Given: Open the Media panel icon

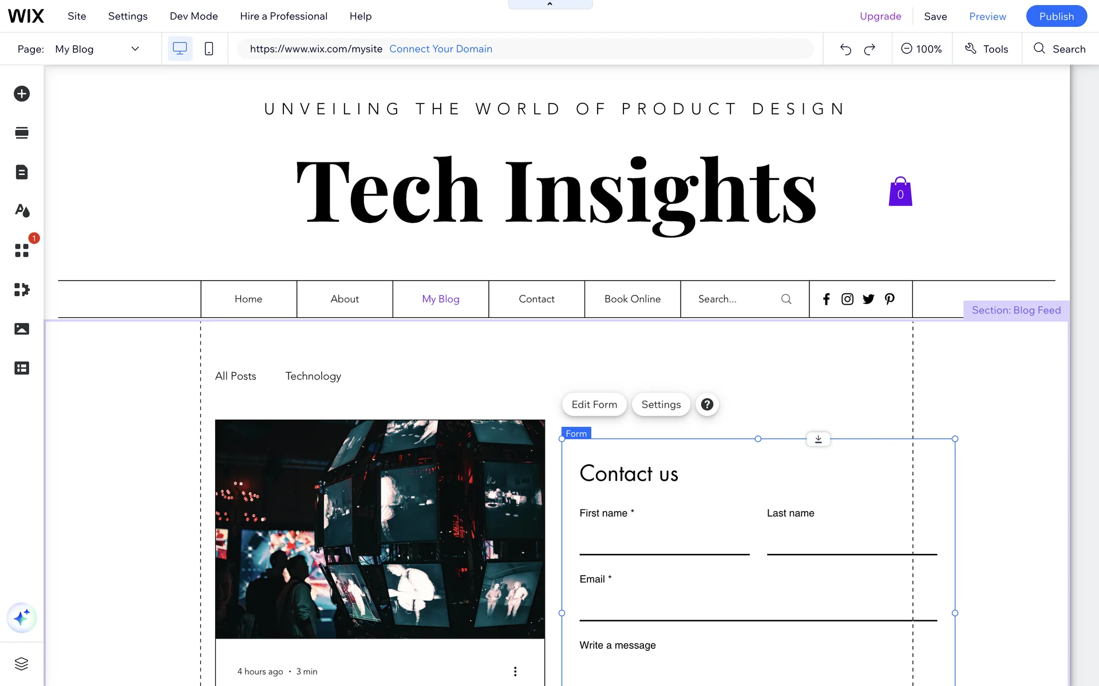Looking at the screenshot, I should coord(22,329).
